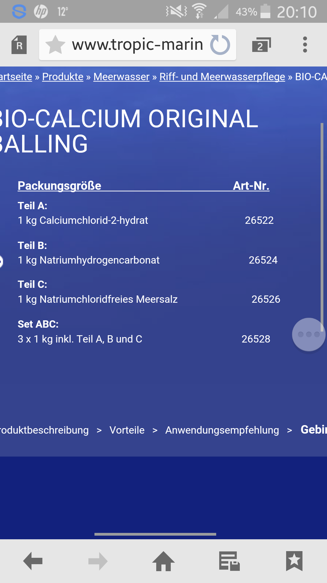The width and height of the screenshot is (327, 583).
Task: Go back with the left arrow
Action: [33, 561]
